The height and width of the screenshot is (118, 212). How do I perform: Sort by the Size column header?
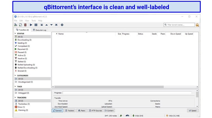pos(119,34)
